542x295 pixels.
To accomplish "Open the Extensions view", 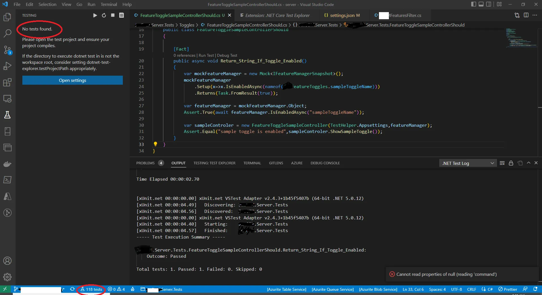I will pos(7,82).
